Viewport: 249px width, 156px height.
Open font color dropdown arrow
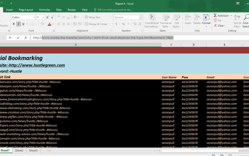(x=53, y=24)
